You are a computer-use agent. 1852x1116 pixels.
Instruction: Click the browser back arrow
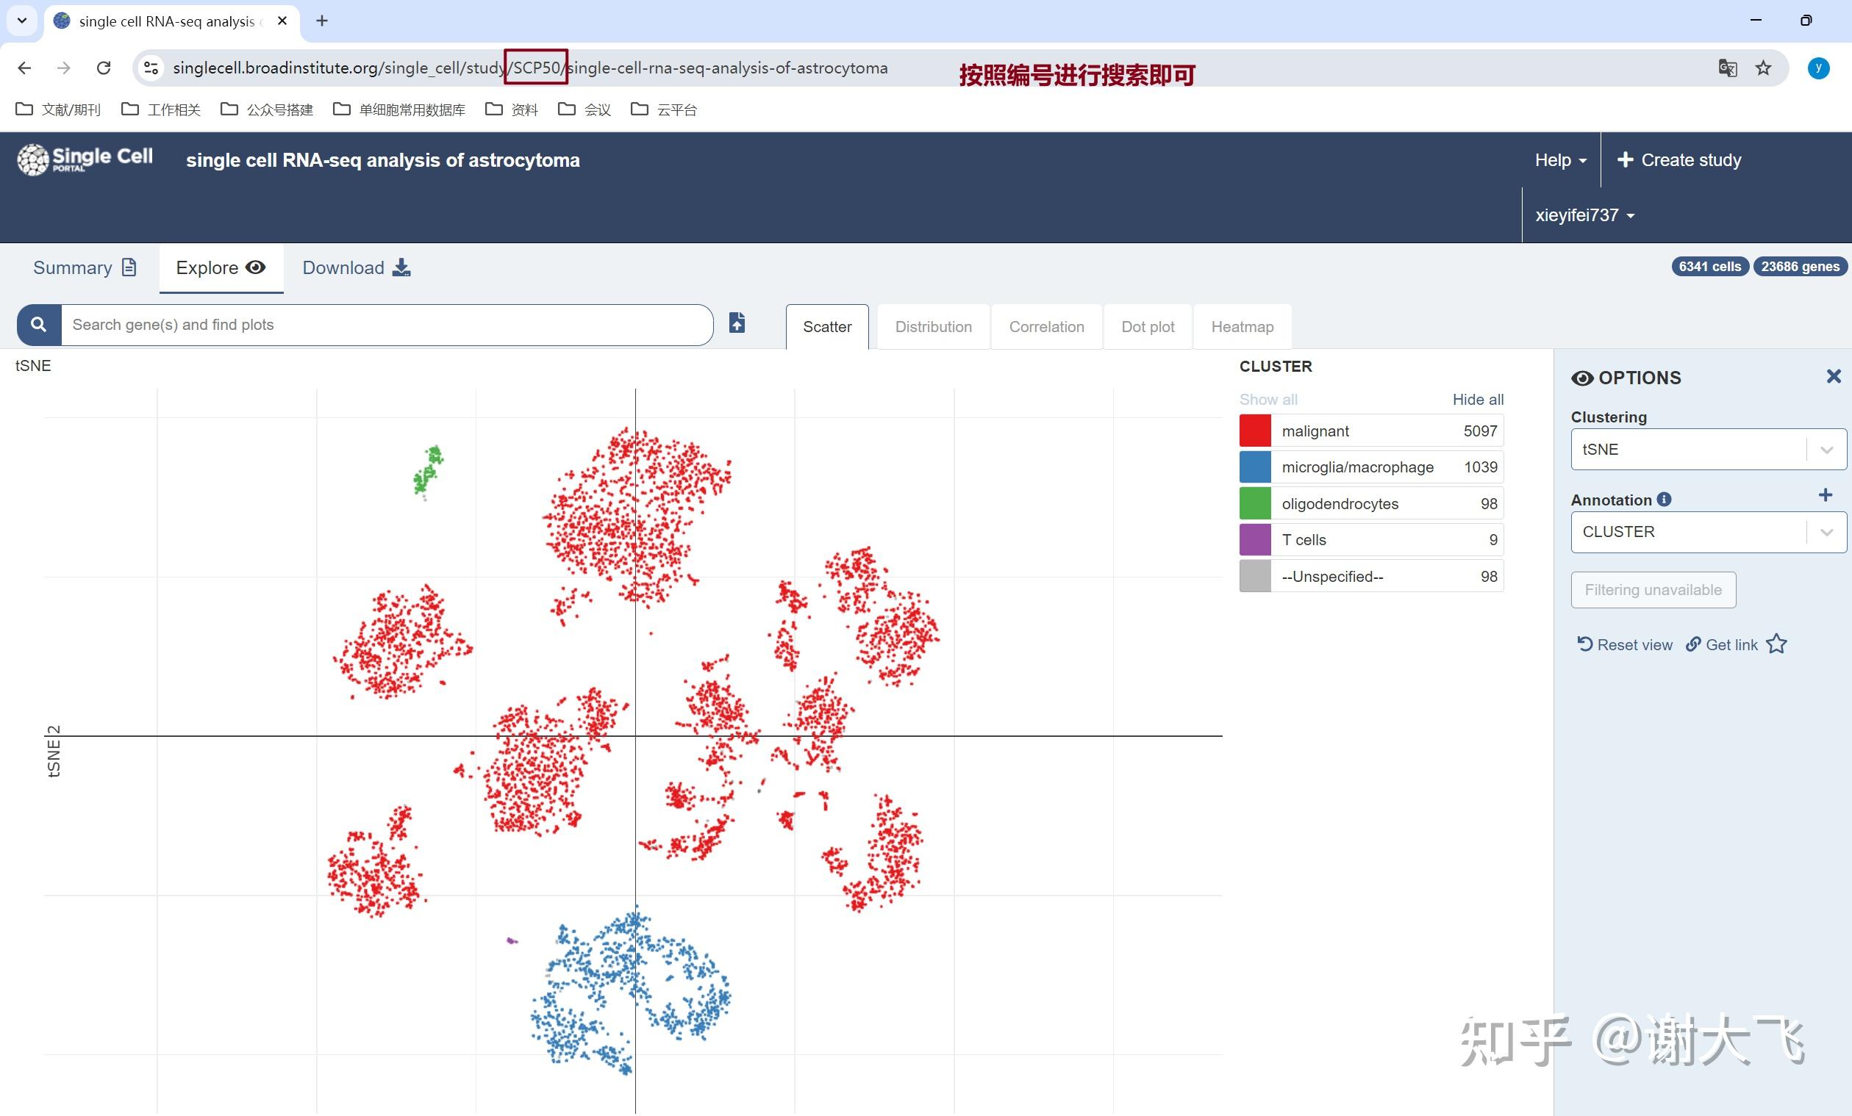click(x=24, y=68)
